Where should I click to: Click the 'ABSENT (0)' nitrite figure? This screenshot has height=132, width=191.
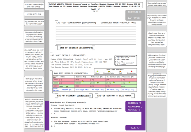coord(66,90)
